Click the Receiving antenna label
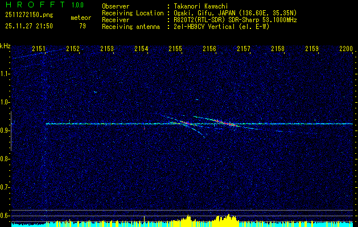Viewport: 358px width, 227px height. pyautogui.click(x=131, y=27)
